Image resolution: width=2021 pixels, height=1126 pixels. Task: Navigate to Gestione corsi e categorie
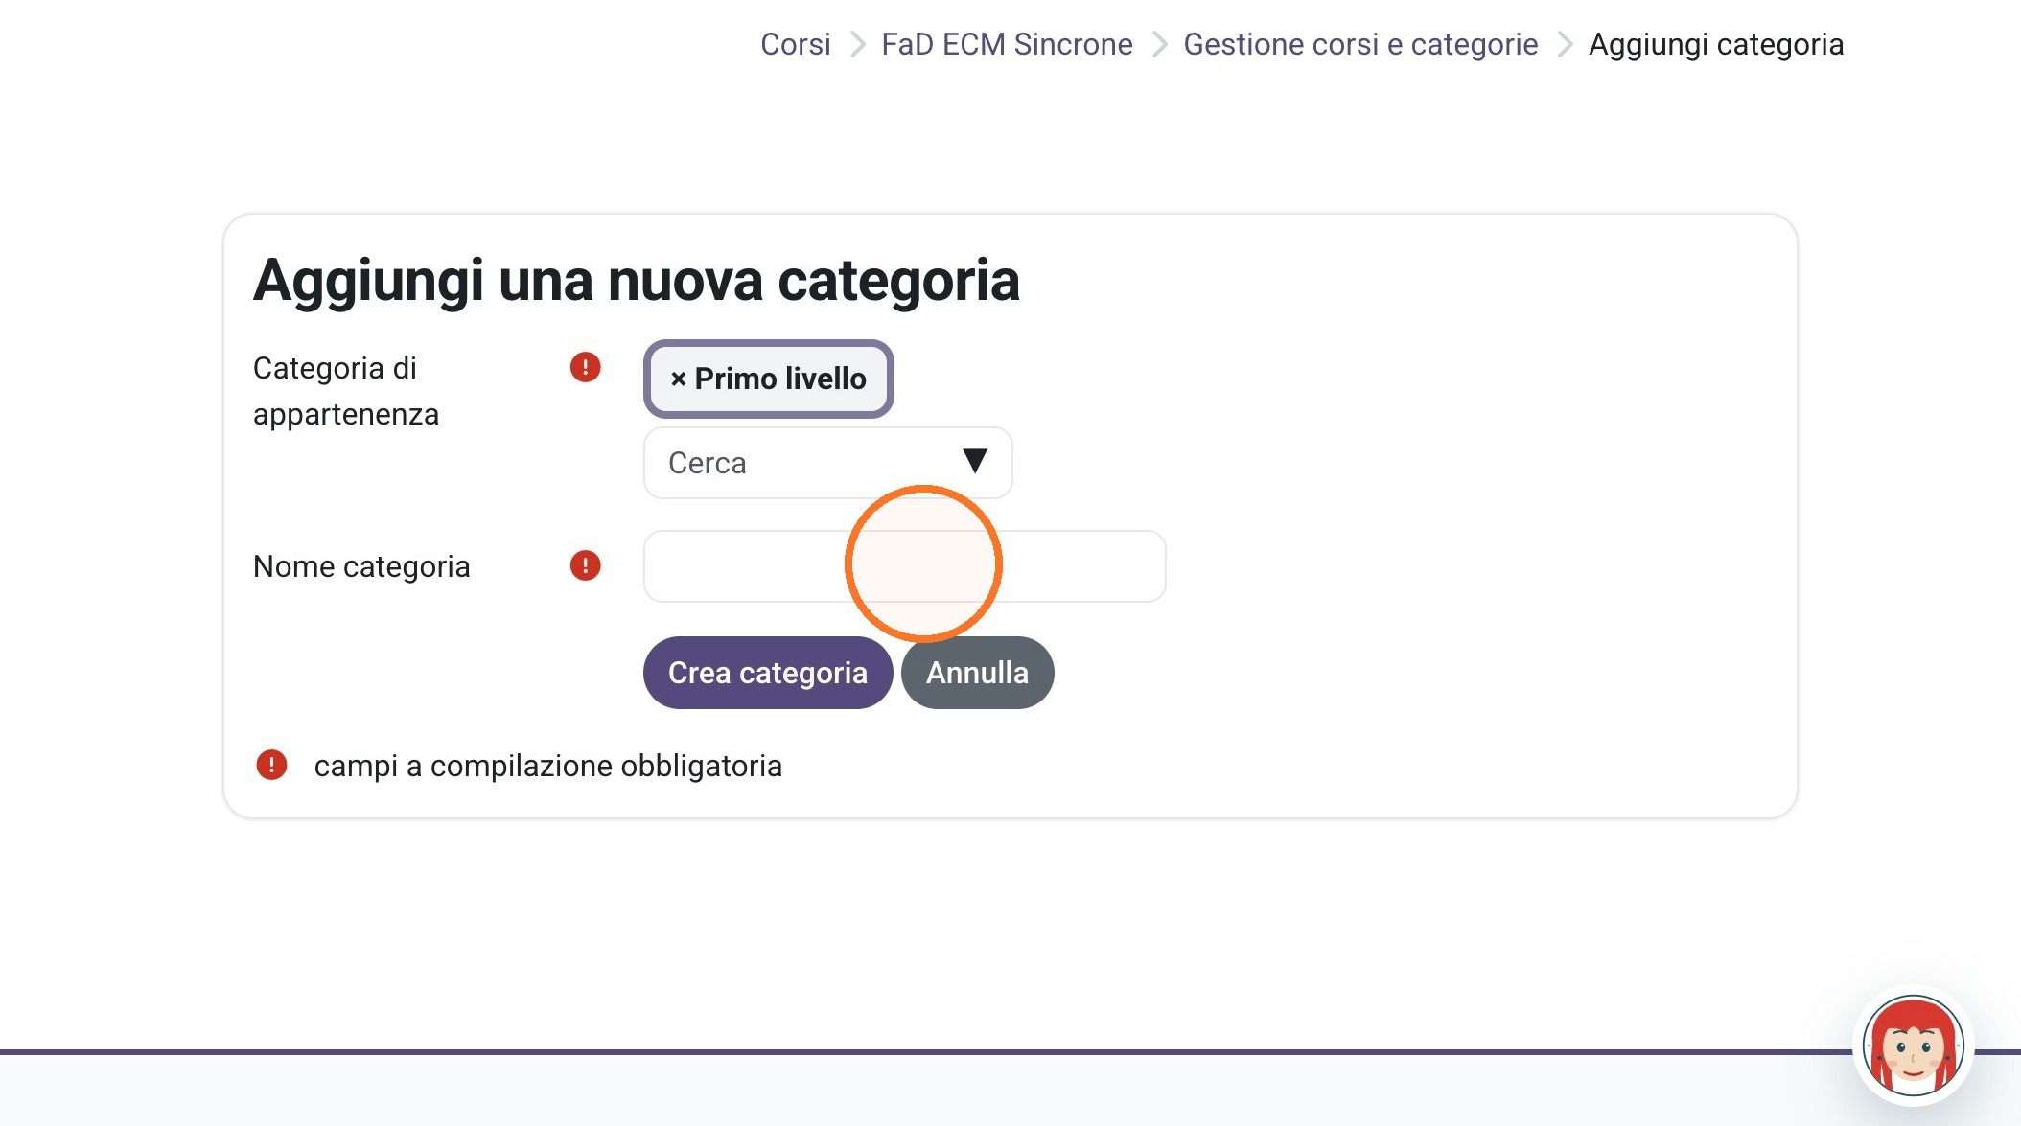click(x=1360, y=44)
